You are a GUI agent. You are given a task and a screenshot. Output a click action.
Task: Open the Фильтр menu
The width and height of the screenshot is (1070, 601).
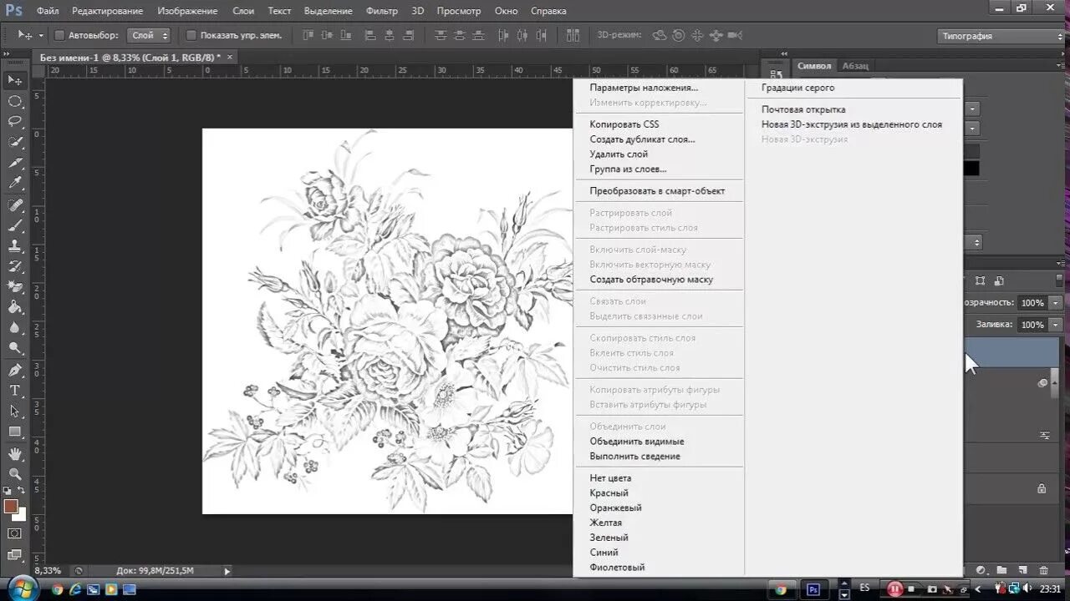[382, 11]
